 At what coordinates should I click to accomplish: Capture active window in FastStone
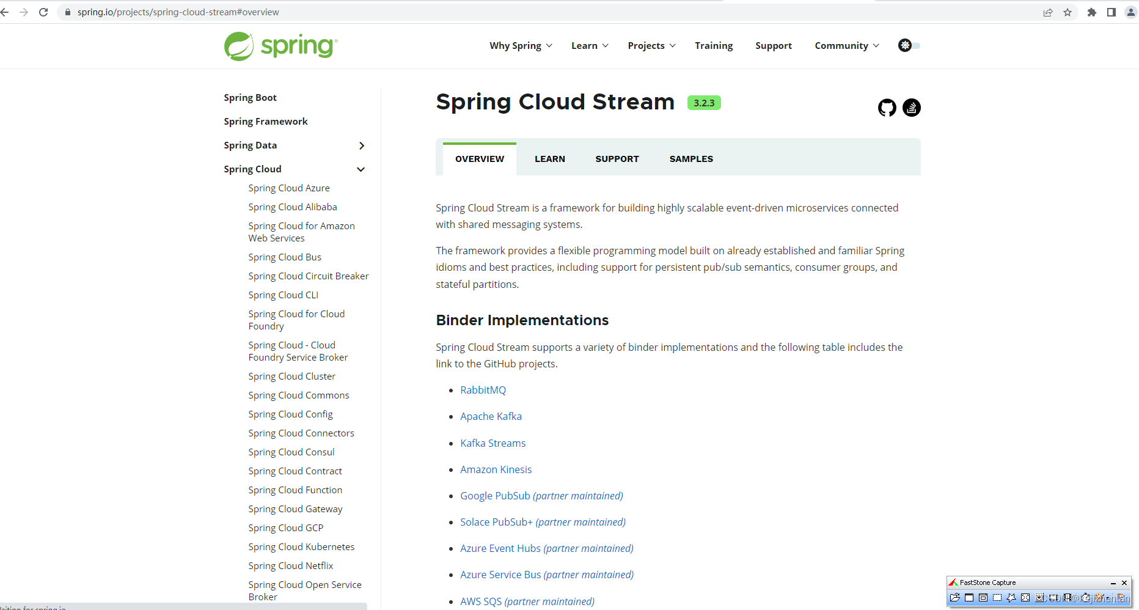tap(969, 598)
